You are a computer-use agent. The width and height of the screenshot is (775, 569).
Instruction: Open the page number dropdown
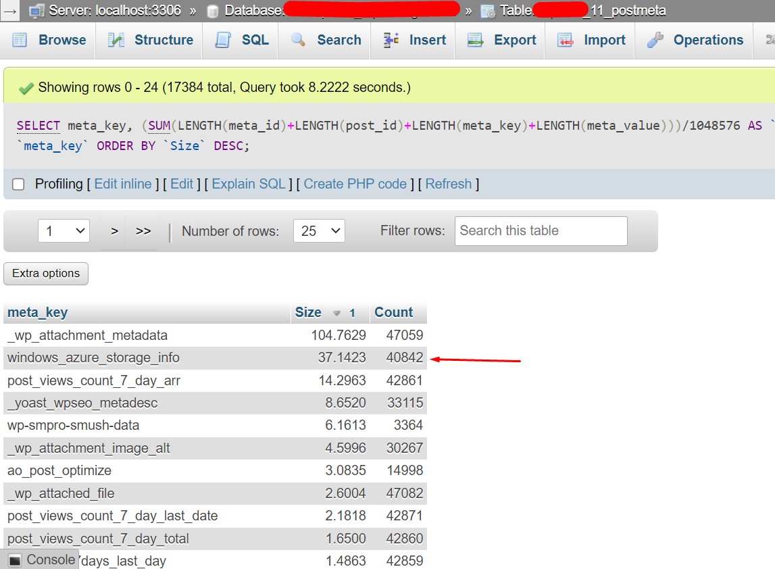tap(64, 231)
